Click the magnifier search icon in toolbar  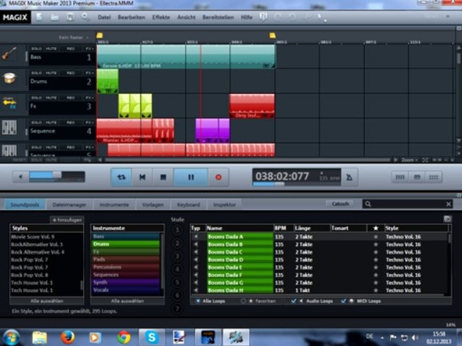pos(86,17)
